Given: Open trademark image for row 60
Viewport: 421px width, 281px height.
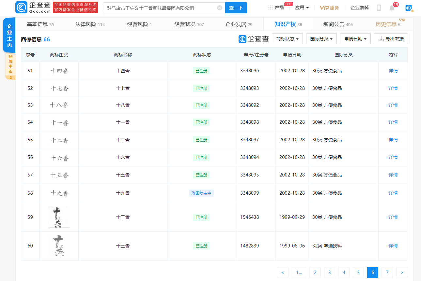Looking at the screenshot, I should pos(59,246).
